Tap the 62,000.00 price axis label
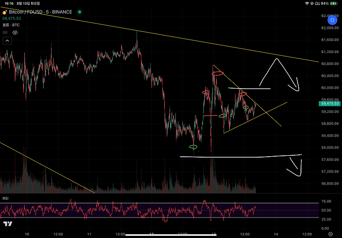Screen dimensions: 342x238 (x=330, y=28)
